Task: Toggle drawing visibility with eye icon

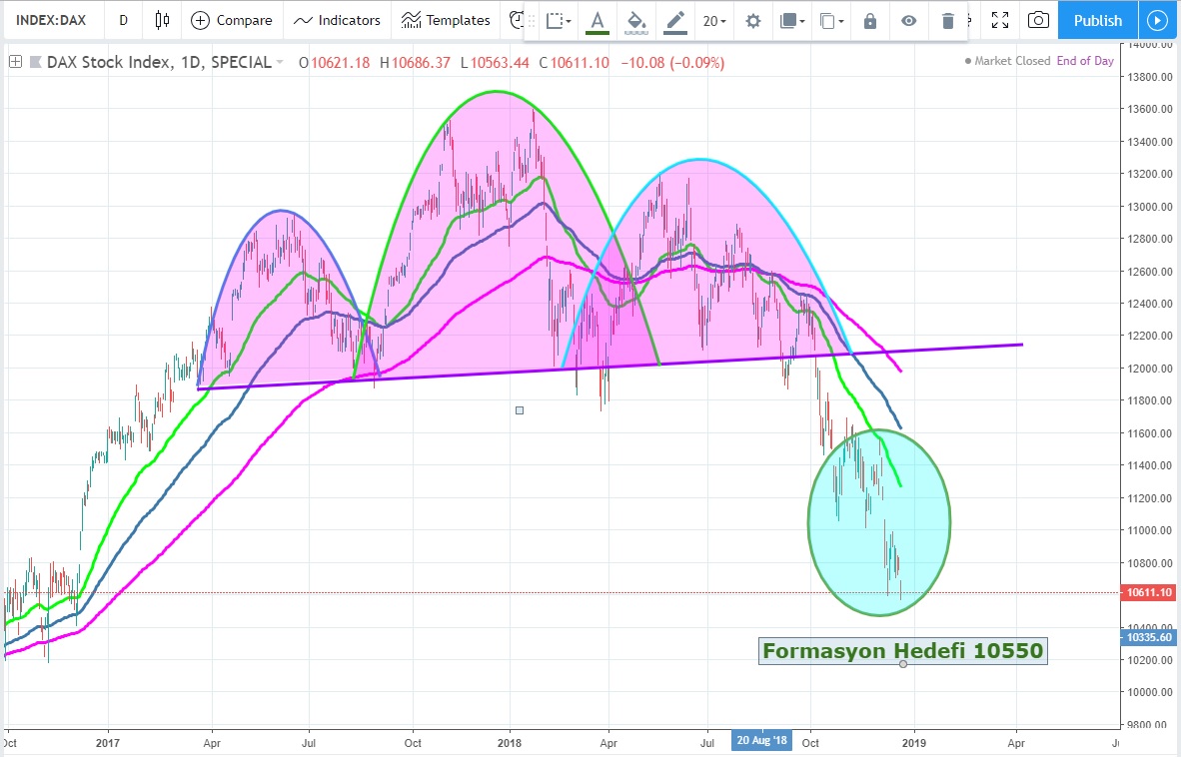Action: click(x=908, y=21)
